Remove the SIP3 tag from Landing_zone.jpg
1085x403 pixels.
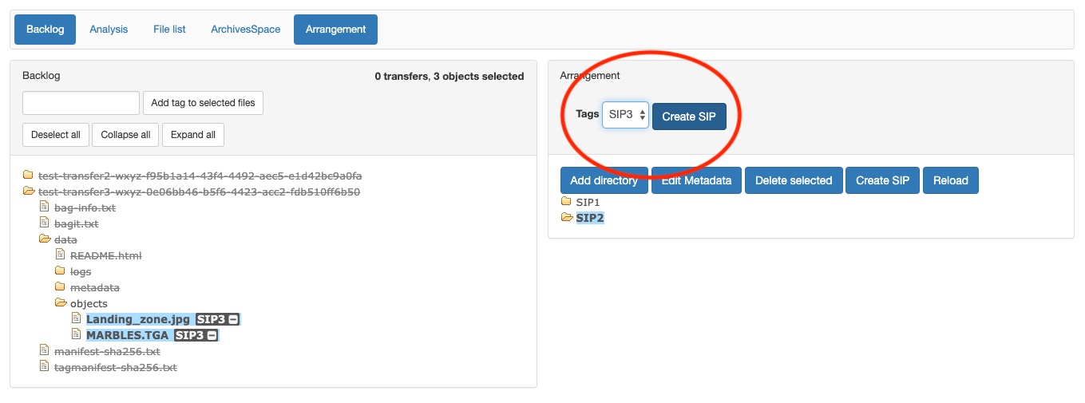point(233,319)
